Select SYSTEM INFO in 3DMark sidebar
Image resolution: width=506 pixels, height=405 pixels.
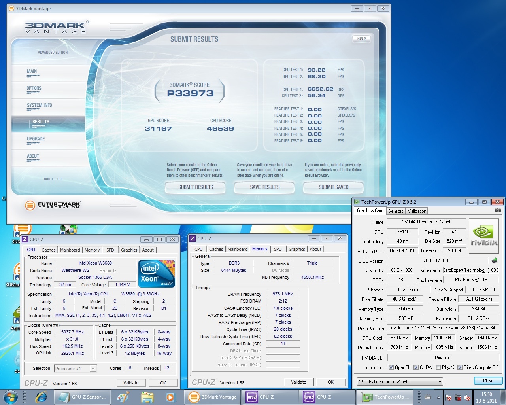click(40, 105)
